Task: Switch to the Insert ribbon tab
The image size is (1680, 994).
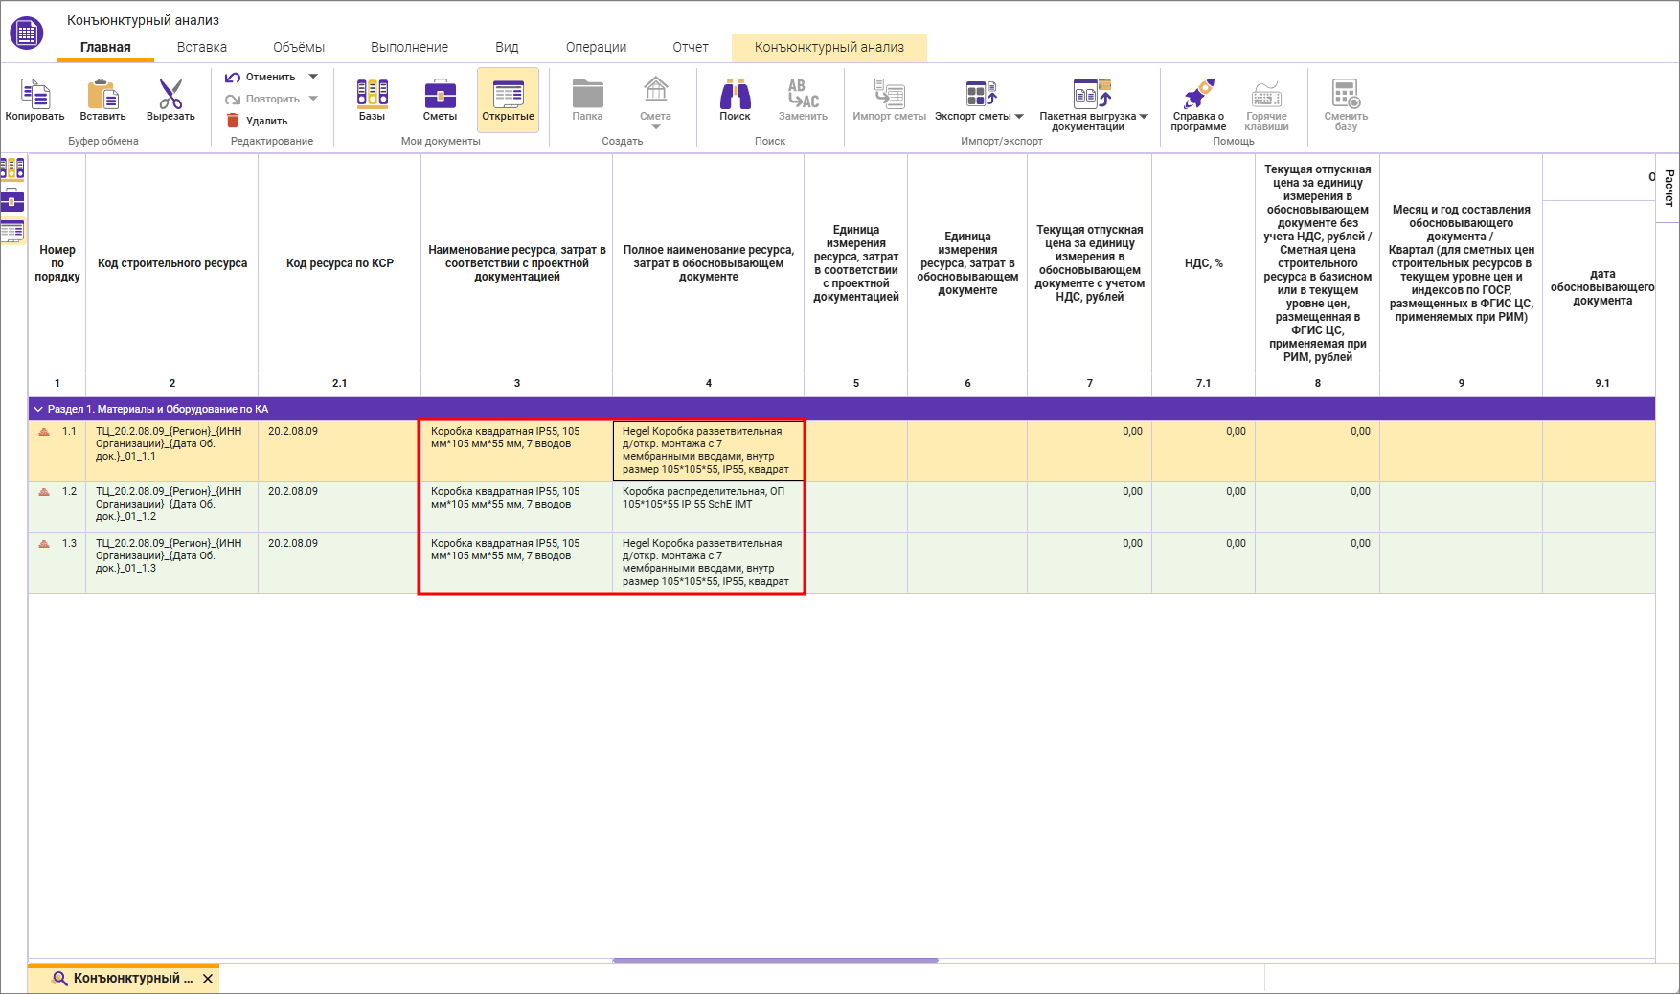Action: (201, 47)
